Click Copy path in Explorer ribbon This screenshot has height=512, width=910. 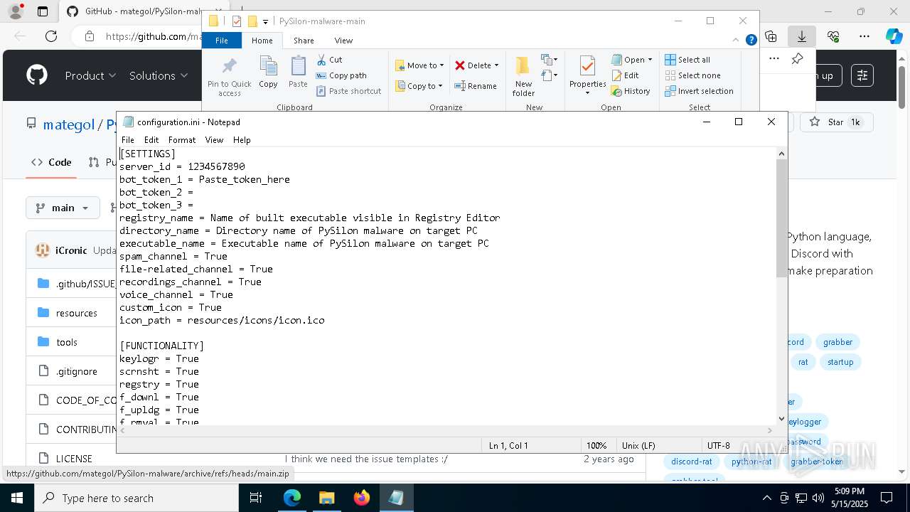(x=341, y=75)
